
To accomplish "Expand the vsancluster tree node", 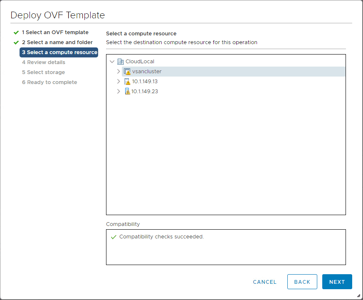I will point(119,71).
